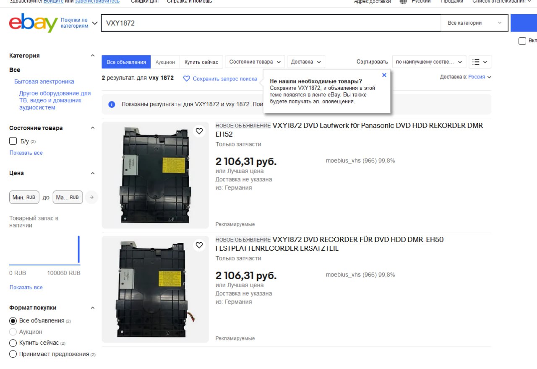The height and width of the screenshot is (369, 537).
Task: Close the save-search tooltip popup
Action: click(x=384, y=75)
